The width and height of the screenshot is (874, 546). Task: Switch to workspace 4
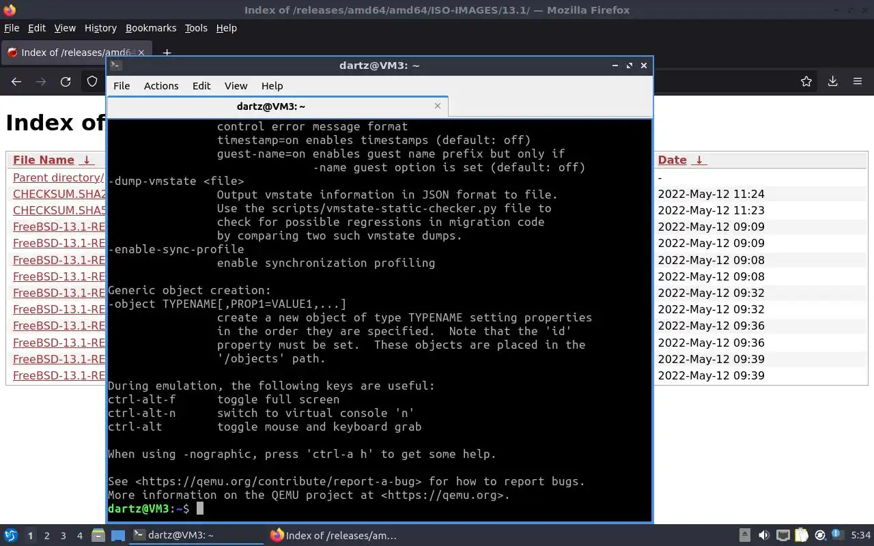point(79,536)
